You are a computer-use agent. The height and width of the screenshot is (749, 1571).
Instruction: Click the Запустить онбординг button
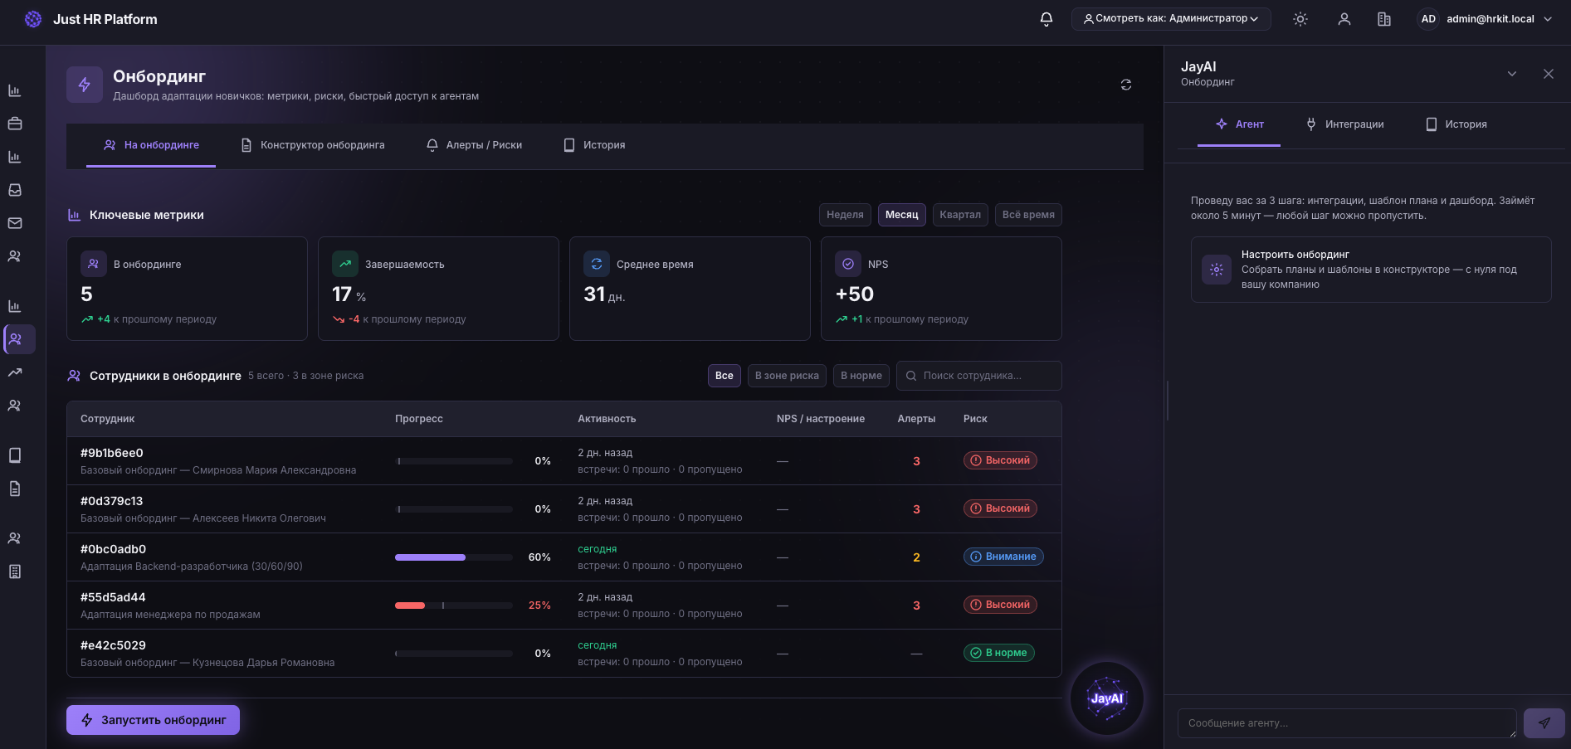pos(153,720)
